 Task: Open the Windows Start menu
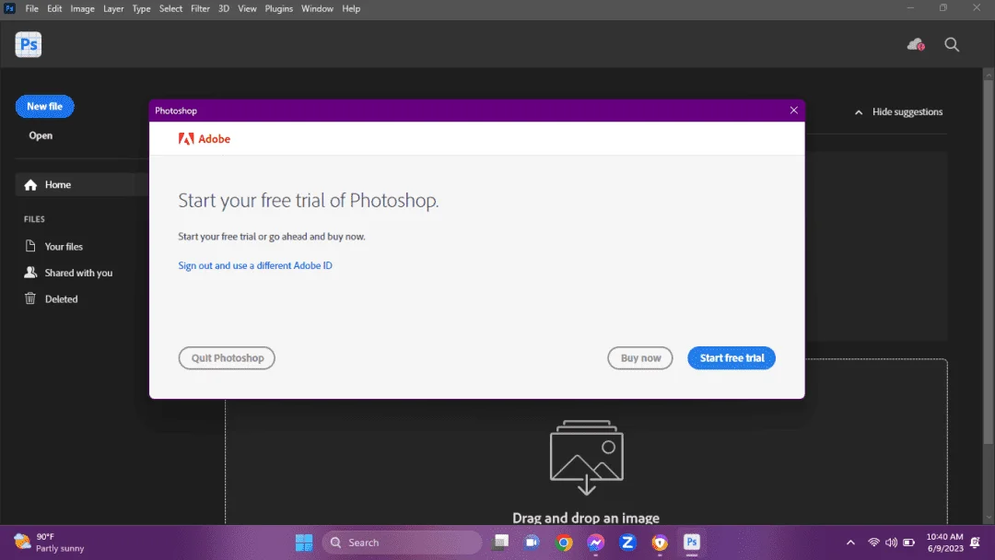pyautogui.click(x=304, y=542)
